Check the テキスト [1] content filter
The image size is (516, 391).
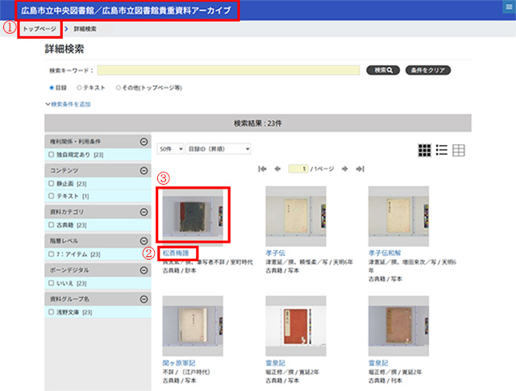tap(51, 196)
